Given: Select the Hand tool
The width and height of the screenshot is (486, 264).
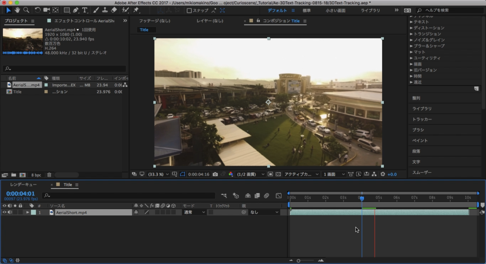Looking at the screenshot, I should tap(17, 10).
